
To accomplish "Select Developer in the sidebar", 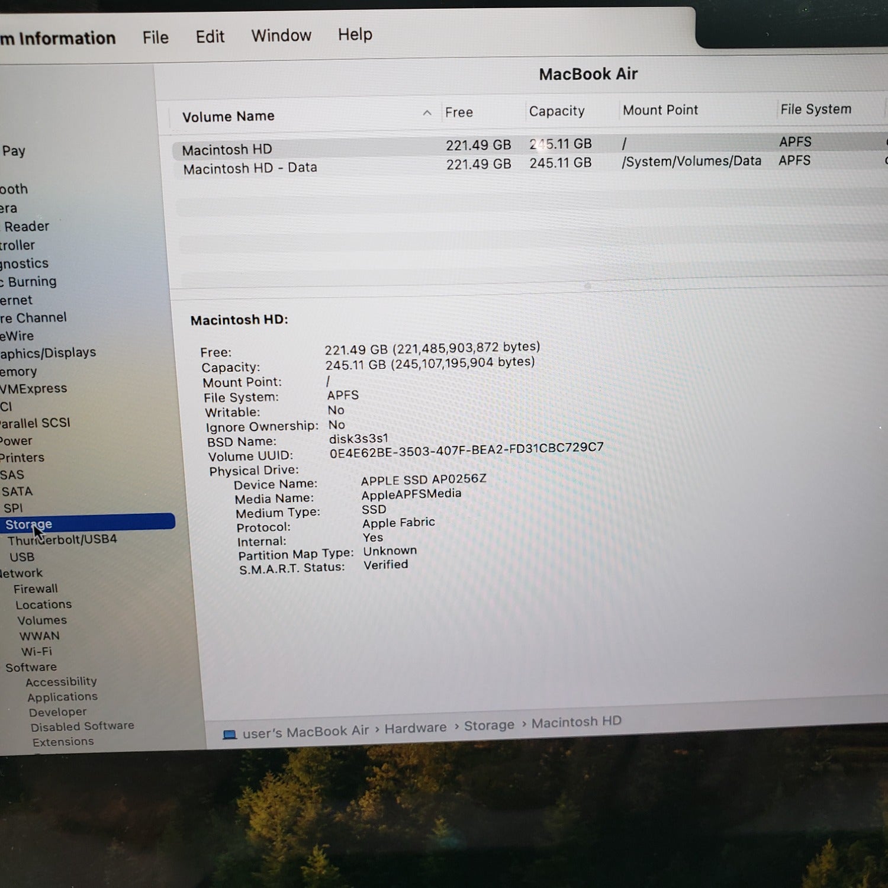I will [57, 712].
